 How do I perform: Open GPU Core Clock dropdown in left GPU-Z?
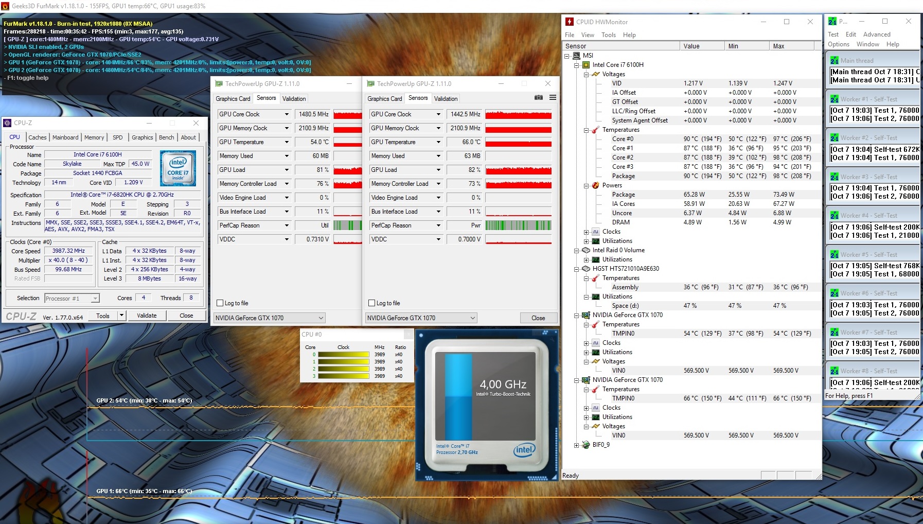(x=287, y=114)
